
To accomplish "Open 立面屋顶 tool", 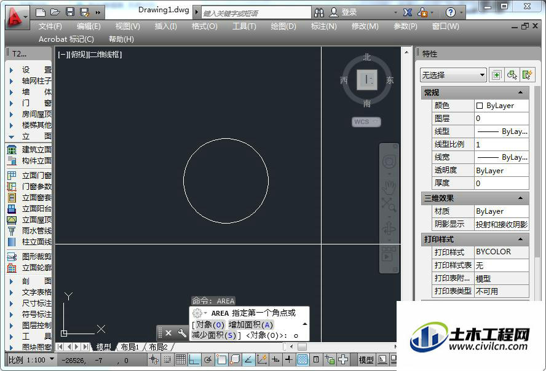I will pos(30,220).
